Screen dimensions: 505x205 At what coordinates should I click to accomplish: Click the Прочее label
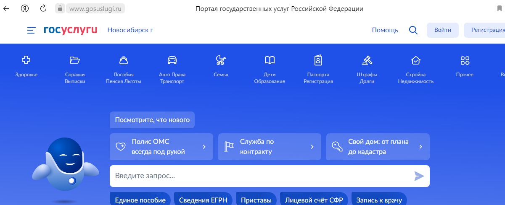(465, 75)
